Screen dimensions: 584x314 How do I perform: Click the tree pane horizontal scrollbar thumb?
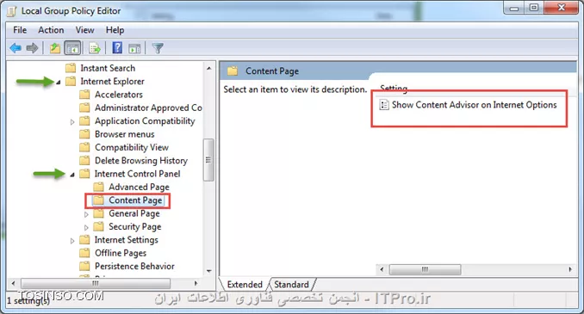(96, 283)
